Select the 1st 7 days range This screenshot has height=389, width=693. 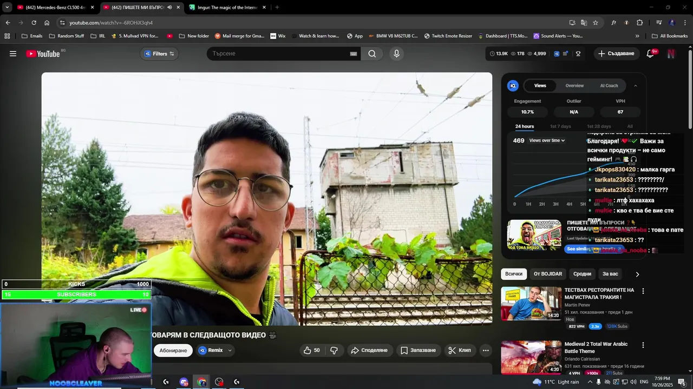(x=560, y=126)
